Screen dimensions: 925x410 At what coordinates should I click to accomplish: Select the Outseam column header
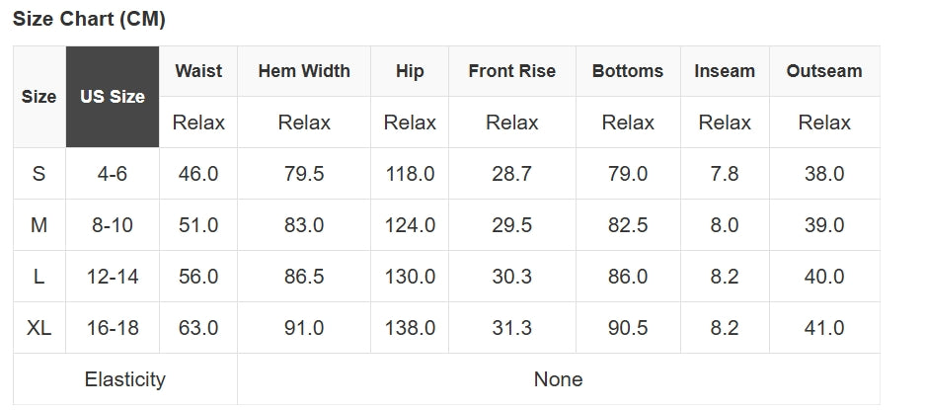[824, 71]
